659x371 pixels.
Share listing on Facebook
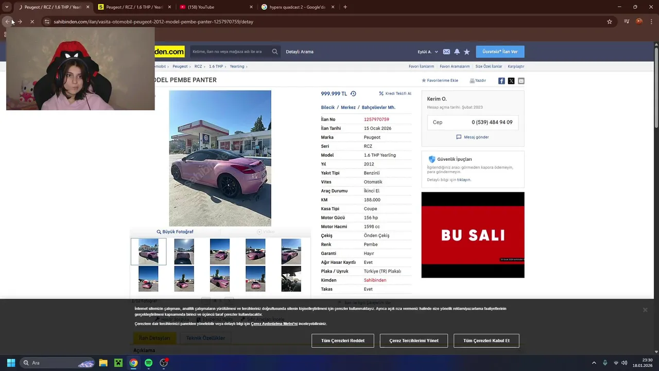click(x=501, y=81)
